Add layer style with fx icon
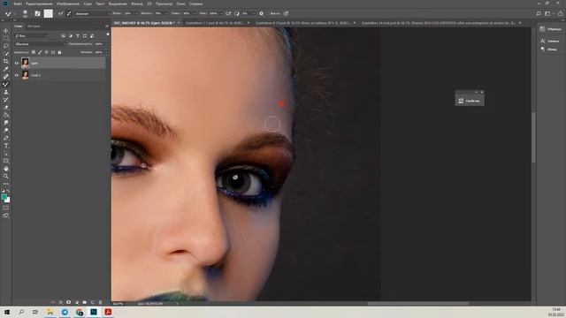This screenshot has width=566, height=318. coord(61,302)
